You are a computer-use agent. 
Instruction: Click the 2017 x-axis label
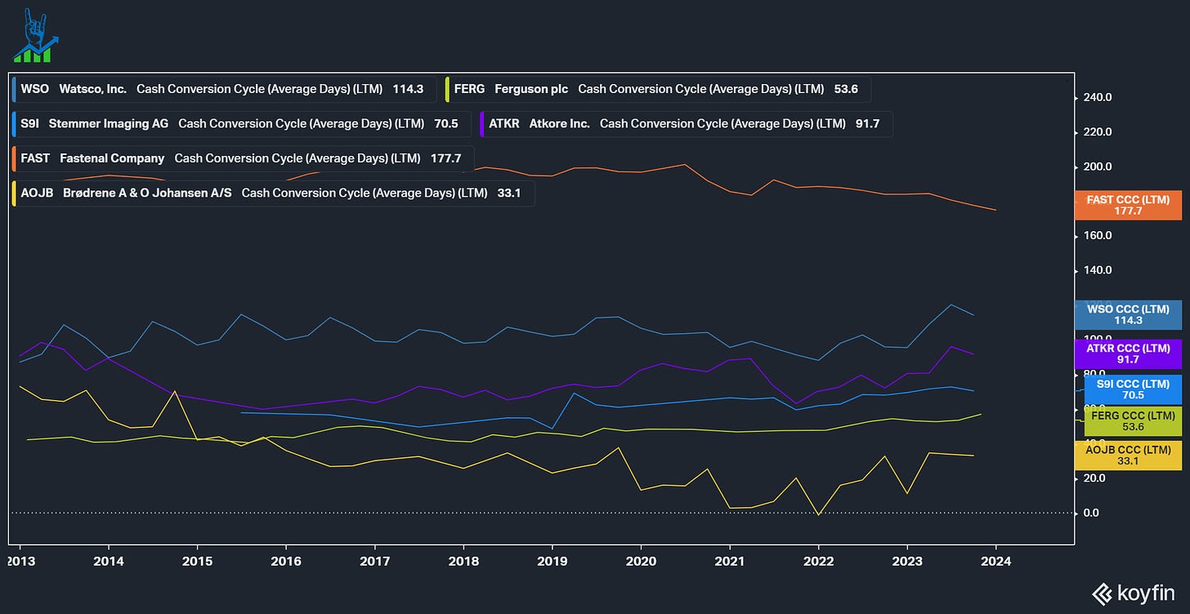coord(374,562)
